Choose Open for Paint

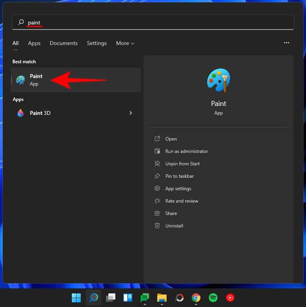click(171, 139)
